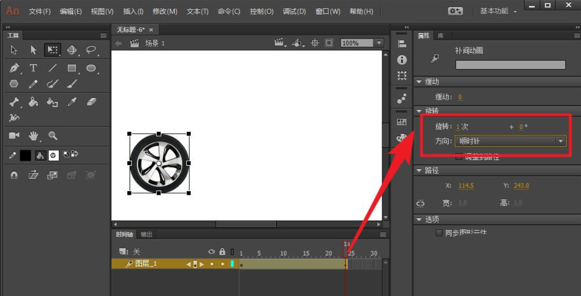
Task: Toggle snap to objects magnet
Action: [x=14, y=175]
